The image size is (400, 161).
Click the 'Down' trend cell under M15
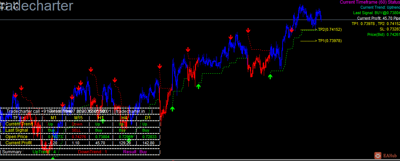click(77, 124)
